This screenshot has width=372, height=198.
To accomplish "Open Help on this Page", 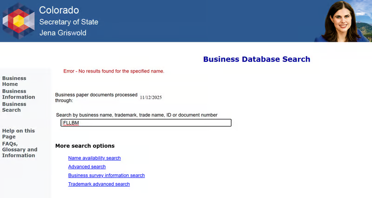I will (18, 134).
